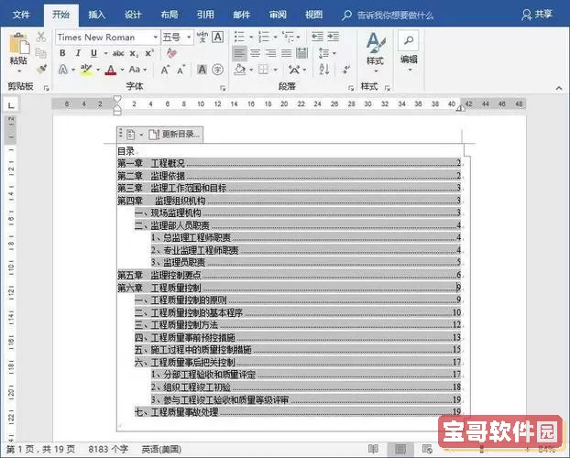This screenshot has width=570, height=458.
Task: Click word count 8183 个字 in status bar
Action: point(108,449)
